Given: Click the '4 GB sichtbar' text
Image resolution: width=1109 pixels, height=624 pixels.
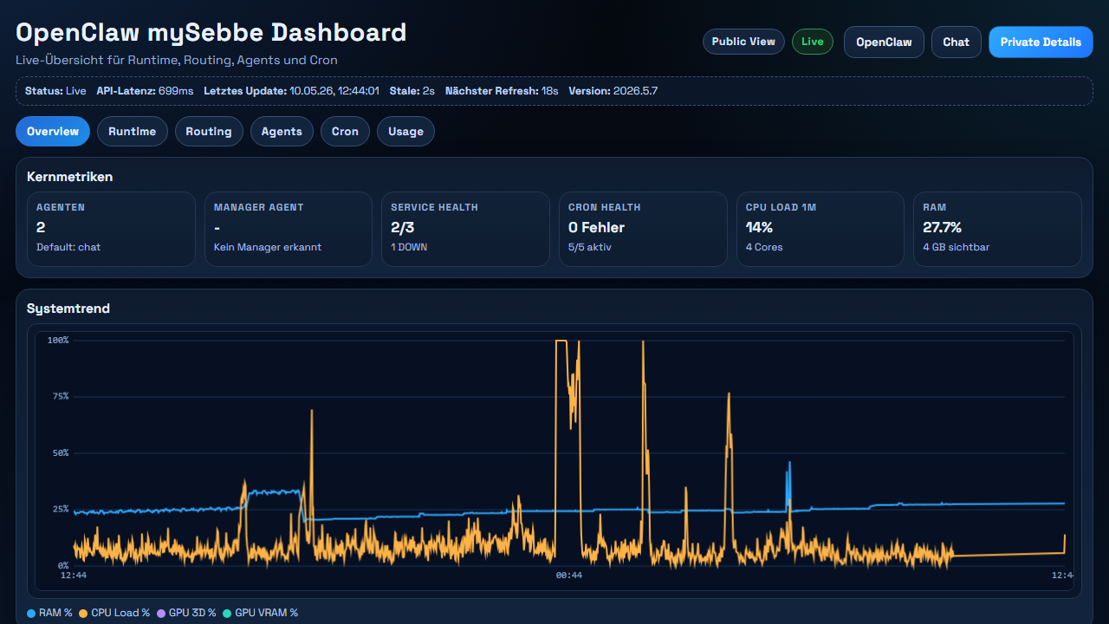Looking at the screenshot, I should coord(957,247).
